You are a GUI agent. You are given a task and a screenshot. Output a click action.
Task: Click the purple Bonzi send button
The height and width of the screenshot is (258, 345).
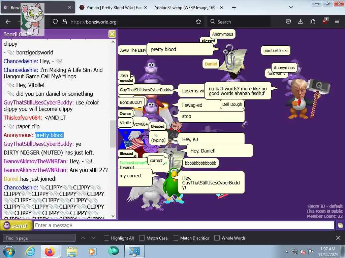(x=16, y=225)
